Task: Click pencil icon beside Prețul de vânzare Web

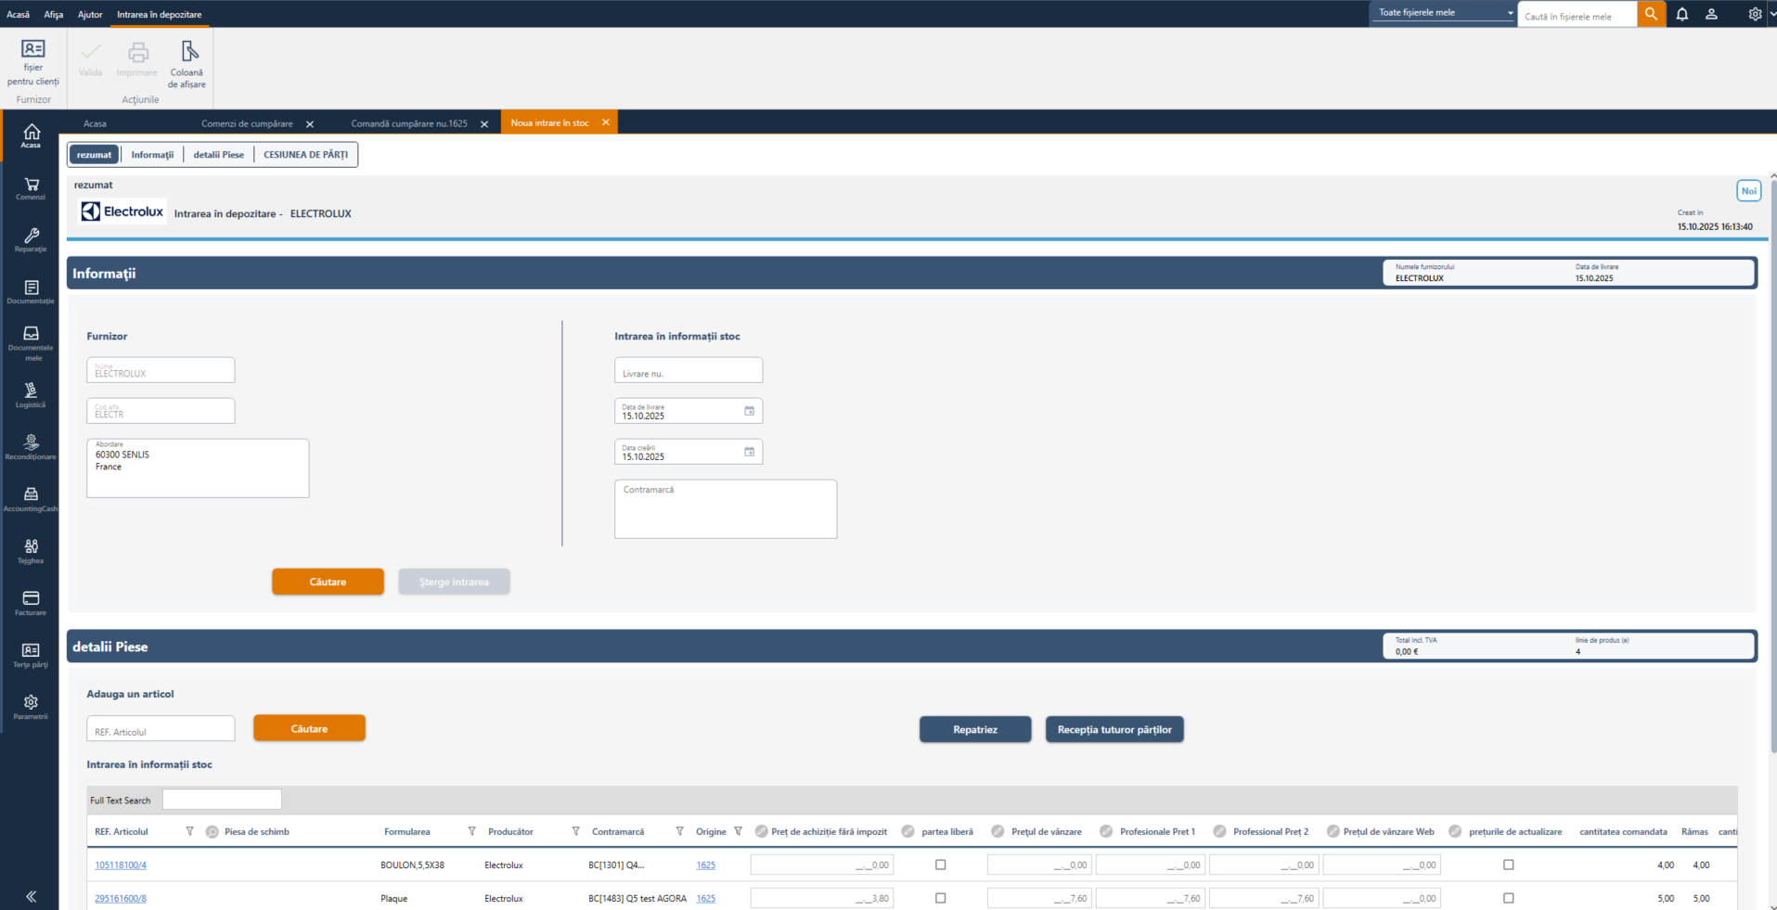Action: pyautogui.click(x=1333, y=831)
